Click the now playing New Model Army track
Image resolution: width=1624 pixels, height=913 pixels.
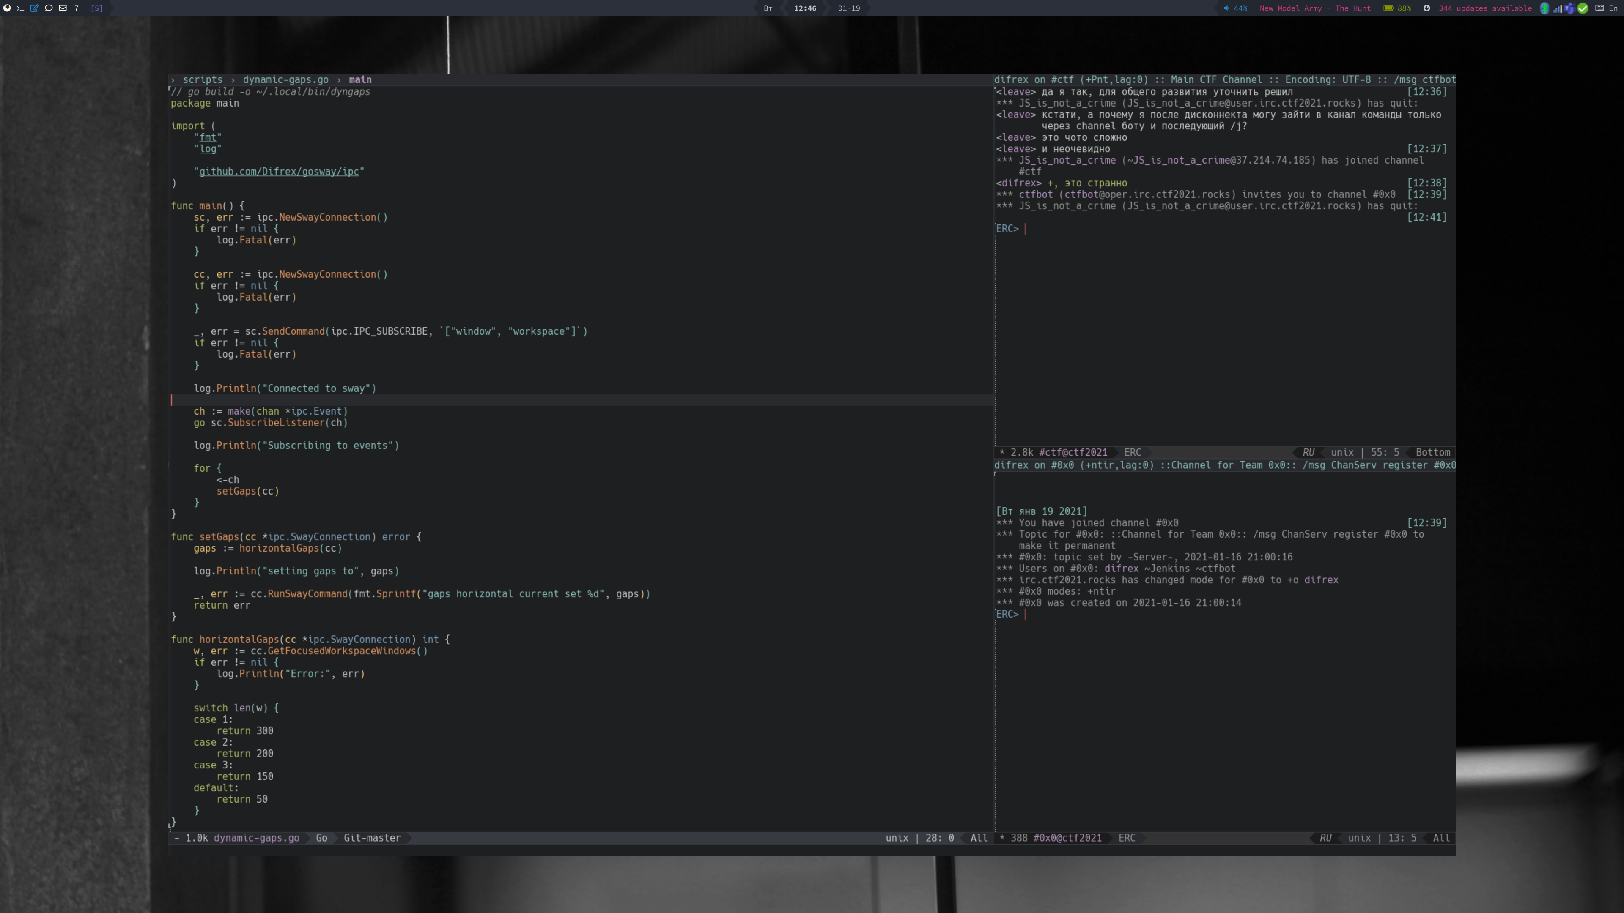coord(1315,8)
